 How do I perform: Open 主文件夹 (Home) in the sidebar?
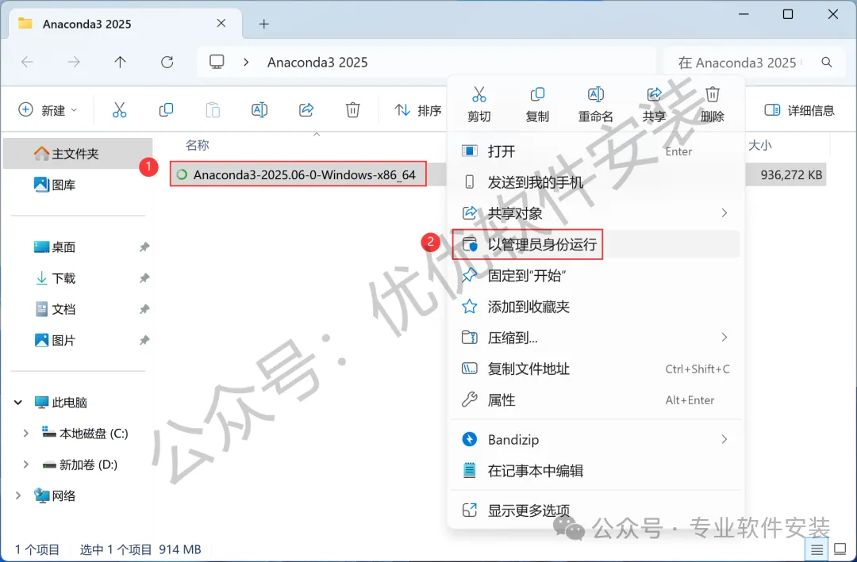pyautogui.click(x=78, y=154)
